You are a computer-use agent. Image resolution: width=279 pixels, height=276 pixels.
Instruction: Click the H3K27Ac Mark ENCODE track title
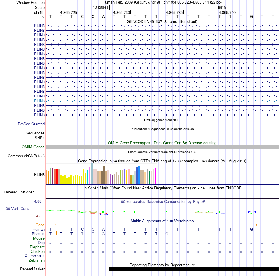coord(162,188)
